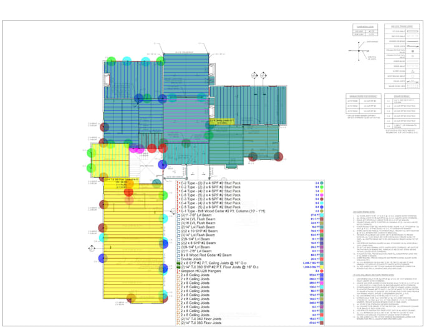Click the linear icon beside Double Joists
424x327 pixels.
(x=178, y=259)
